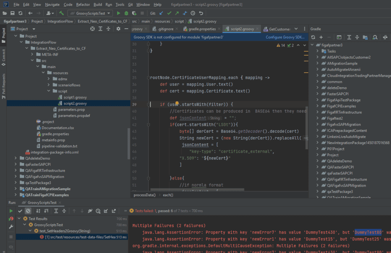
Task: Click Configure Groovy SDK link
Action: 285,37
